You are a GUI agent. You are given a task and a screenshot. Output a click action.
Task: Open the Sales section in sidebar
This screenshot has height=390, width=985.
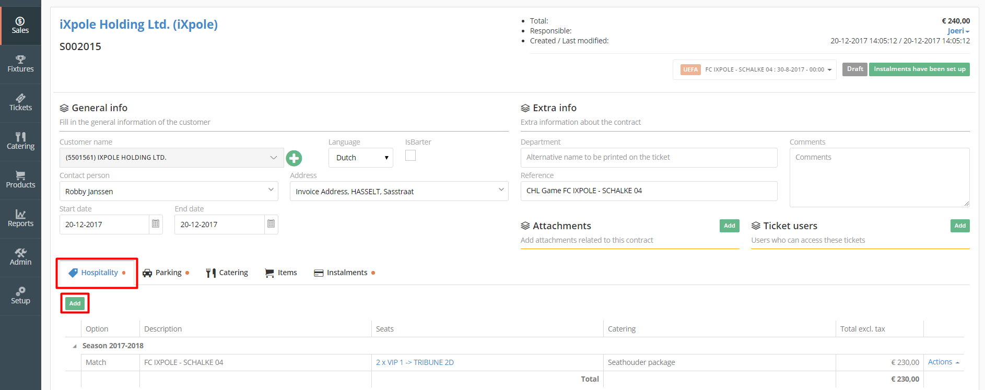[20, 26]
